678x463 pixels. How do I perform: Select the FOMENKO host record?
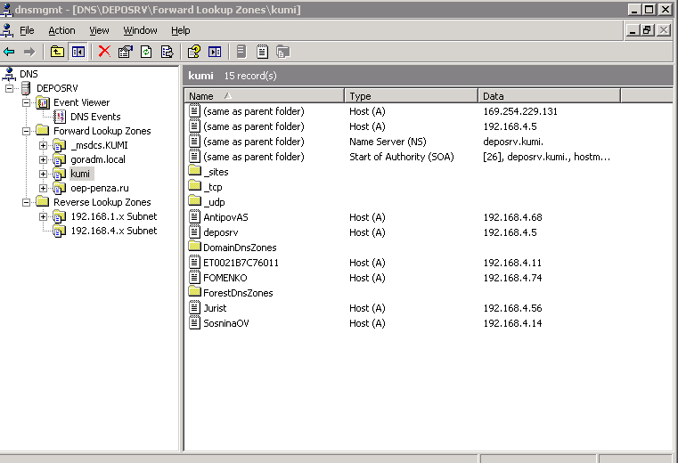tap(225, 278)
